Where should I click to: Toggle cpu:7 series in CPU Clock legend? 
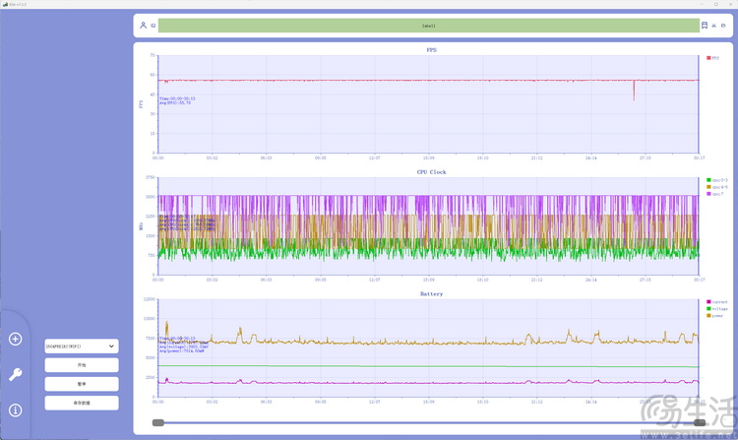(716, 194)
